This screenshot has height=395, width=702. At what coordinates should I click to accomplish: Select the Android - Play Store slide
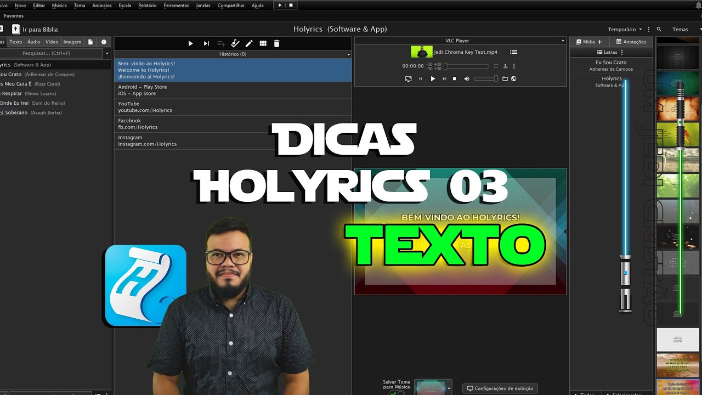pyautogui.click(x=233, y=91)
